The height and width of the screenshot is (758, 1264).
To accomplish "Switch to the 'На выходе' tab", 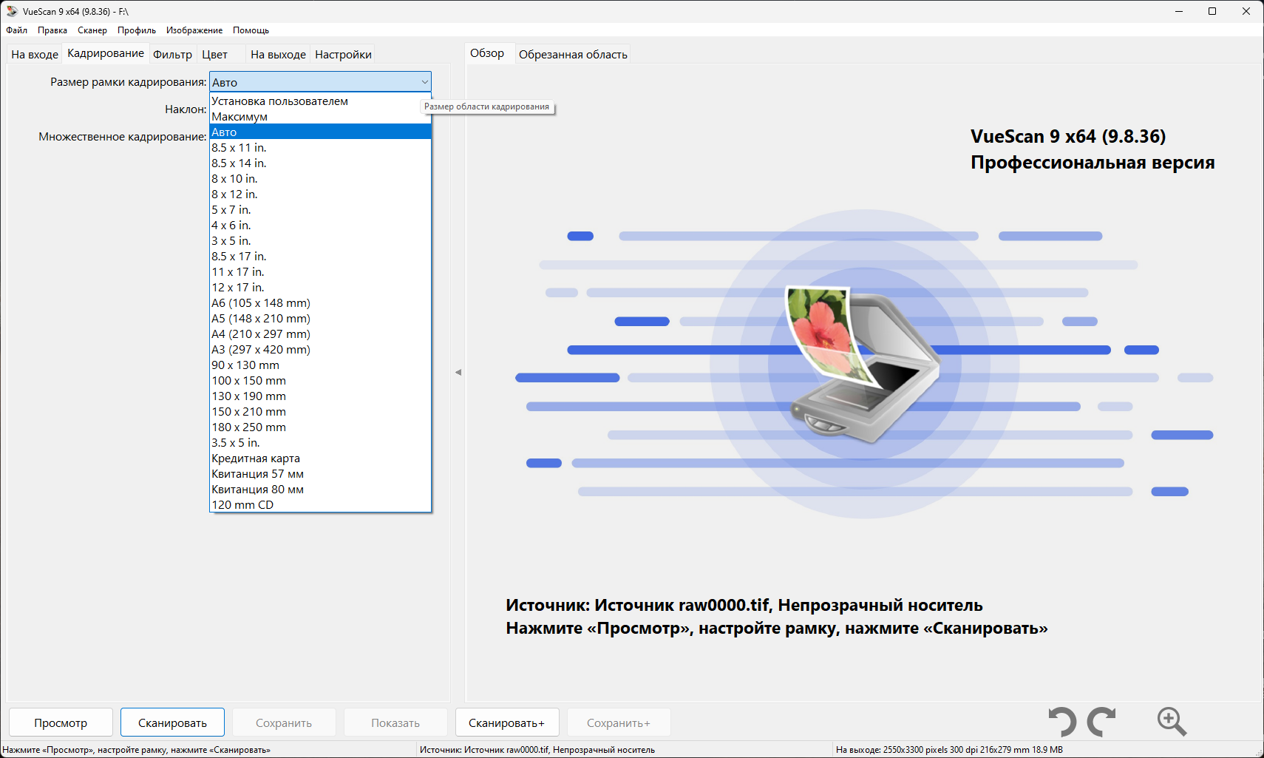I will [278, 54].
